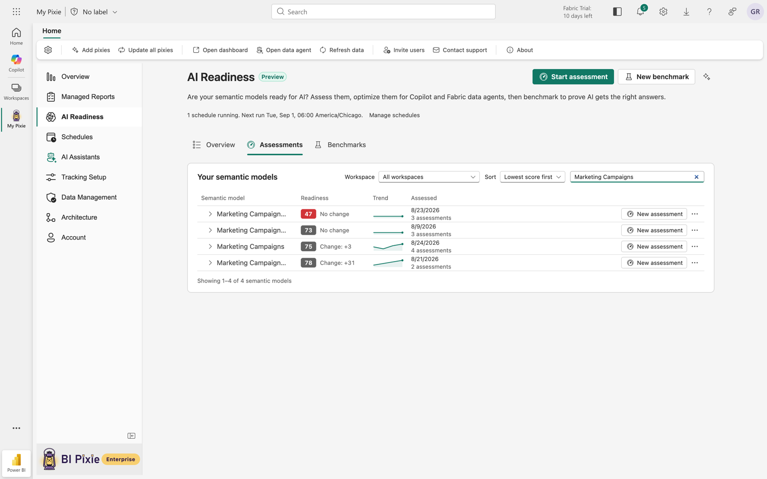Viewport: 767px width, 479px height.
Task: Open the Sort Lowest score first dropdown
Action: coord(533,177)
